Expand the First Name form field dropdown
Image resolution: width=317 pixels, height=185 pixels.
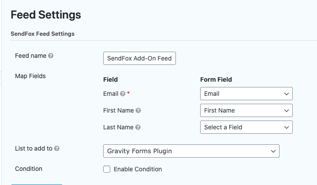click(246, 110)
